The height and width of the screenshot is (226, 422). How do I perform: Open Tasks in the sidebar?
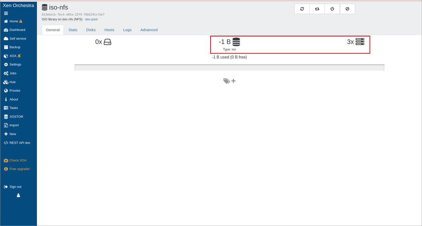pos(11,108)
